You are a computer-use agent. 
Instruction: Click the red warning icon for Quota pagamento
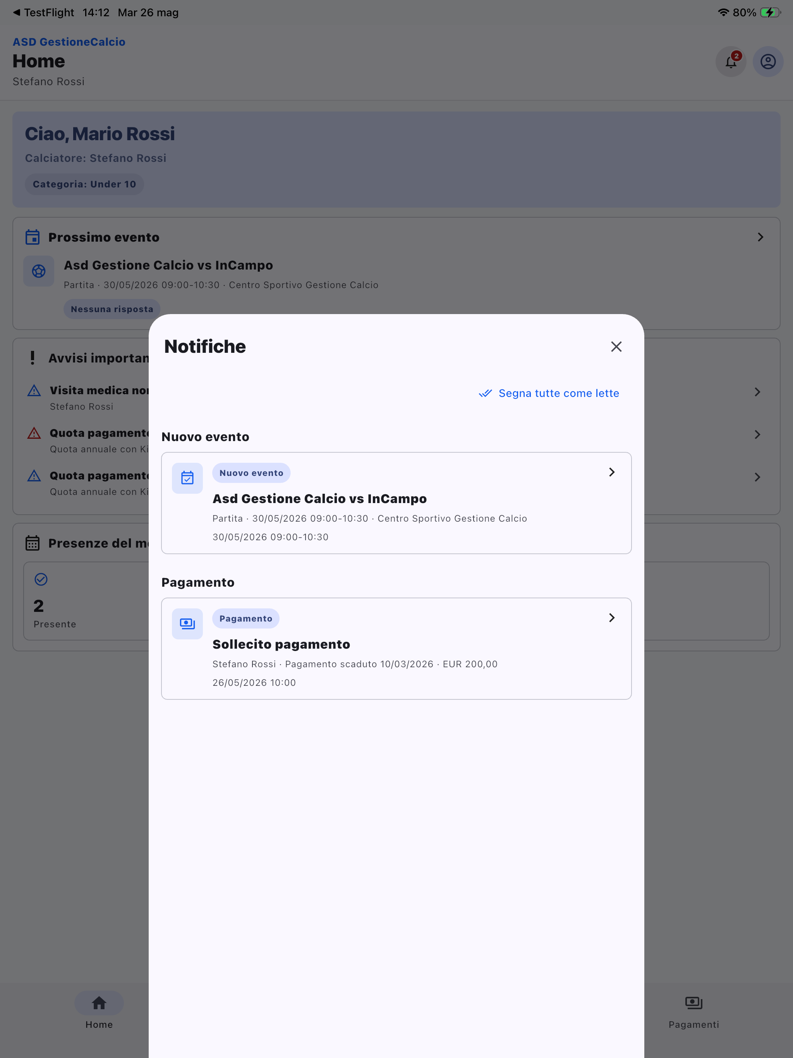click(34, 433)
